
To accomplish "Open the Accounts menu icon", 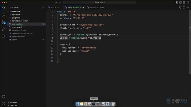I will tap(3, 97).
